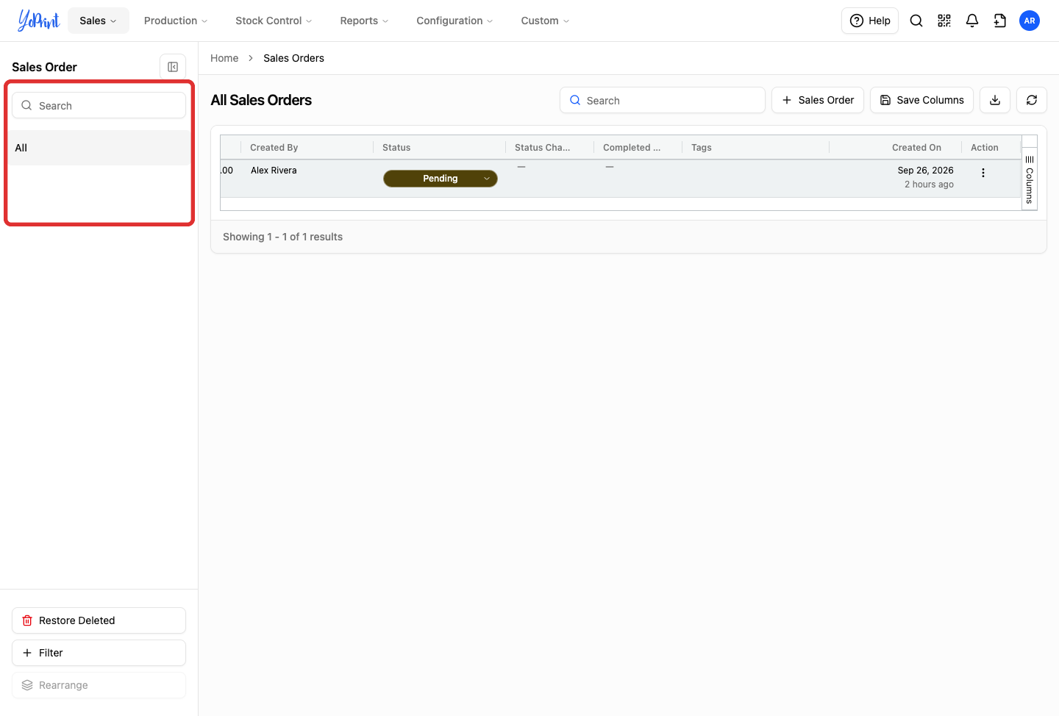Image resolution: width=1059 pixels, height=716 pixels.
Task: Open notifications bell icon
Action: click(x=972, y=21)
